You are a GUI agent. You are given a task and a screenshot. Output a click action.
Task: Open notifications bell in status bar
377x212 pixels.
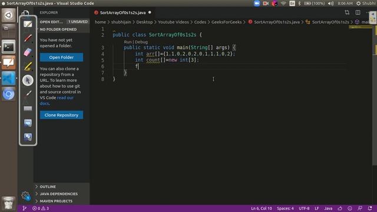(x=370, y=208)
